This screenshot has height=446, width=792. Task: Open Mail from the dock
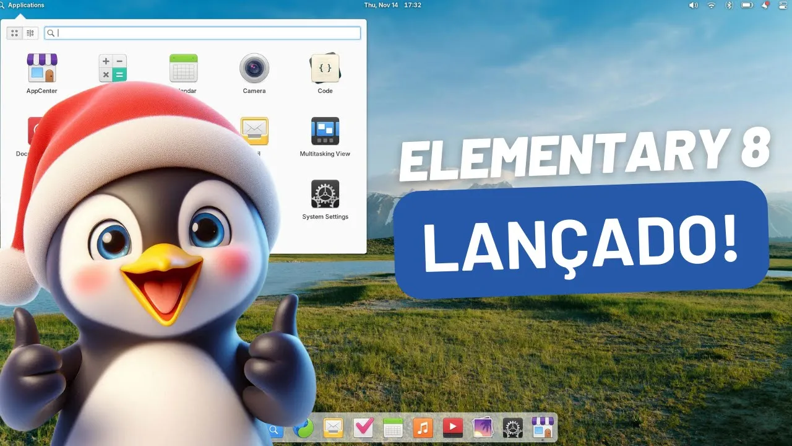[333, 428]
